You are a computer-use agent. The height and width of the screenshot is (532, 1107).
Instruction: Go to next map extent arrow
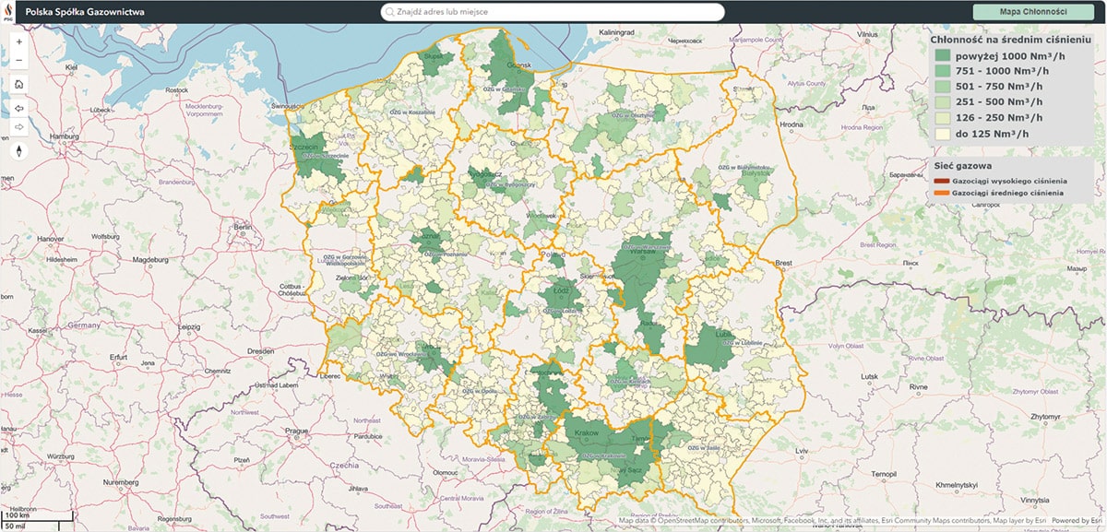pos(19,126)
